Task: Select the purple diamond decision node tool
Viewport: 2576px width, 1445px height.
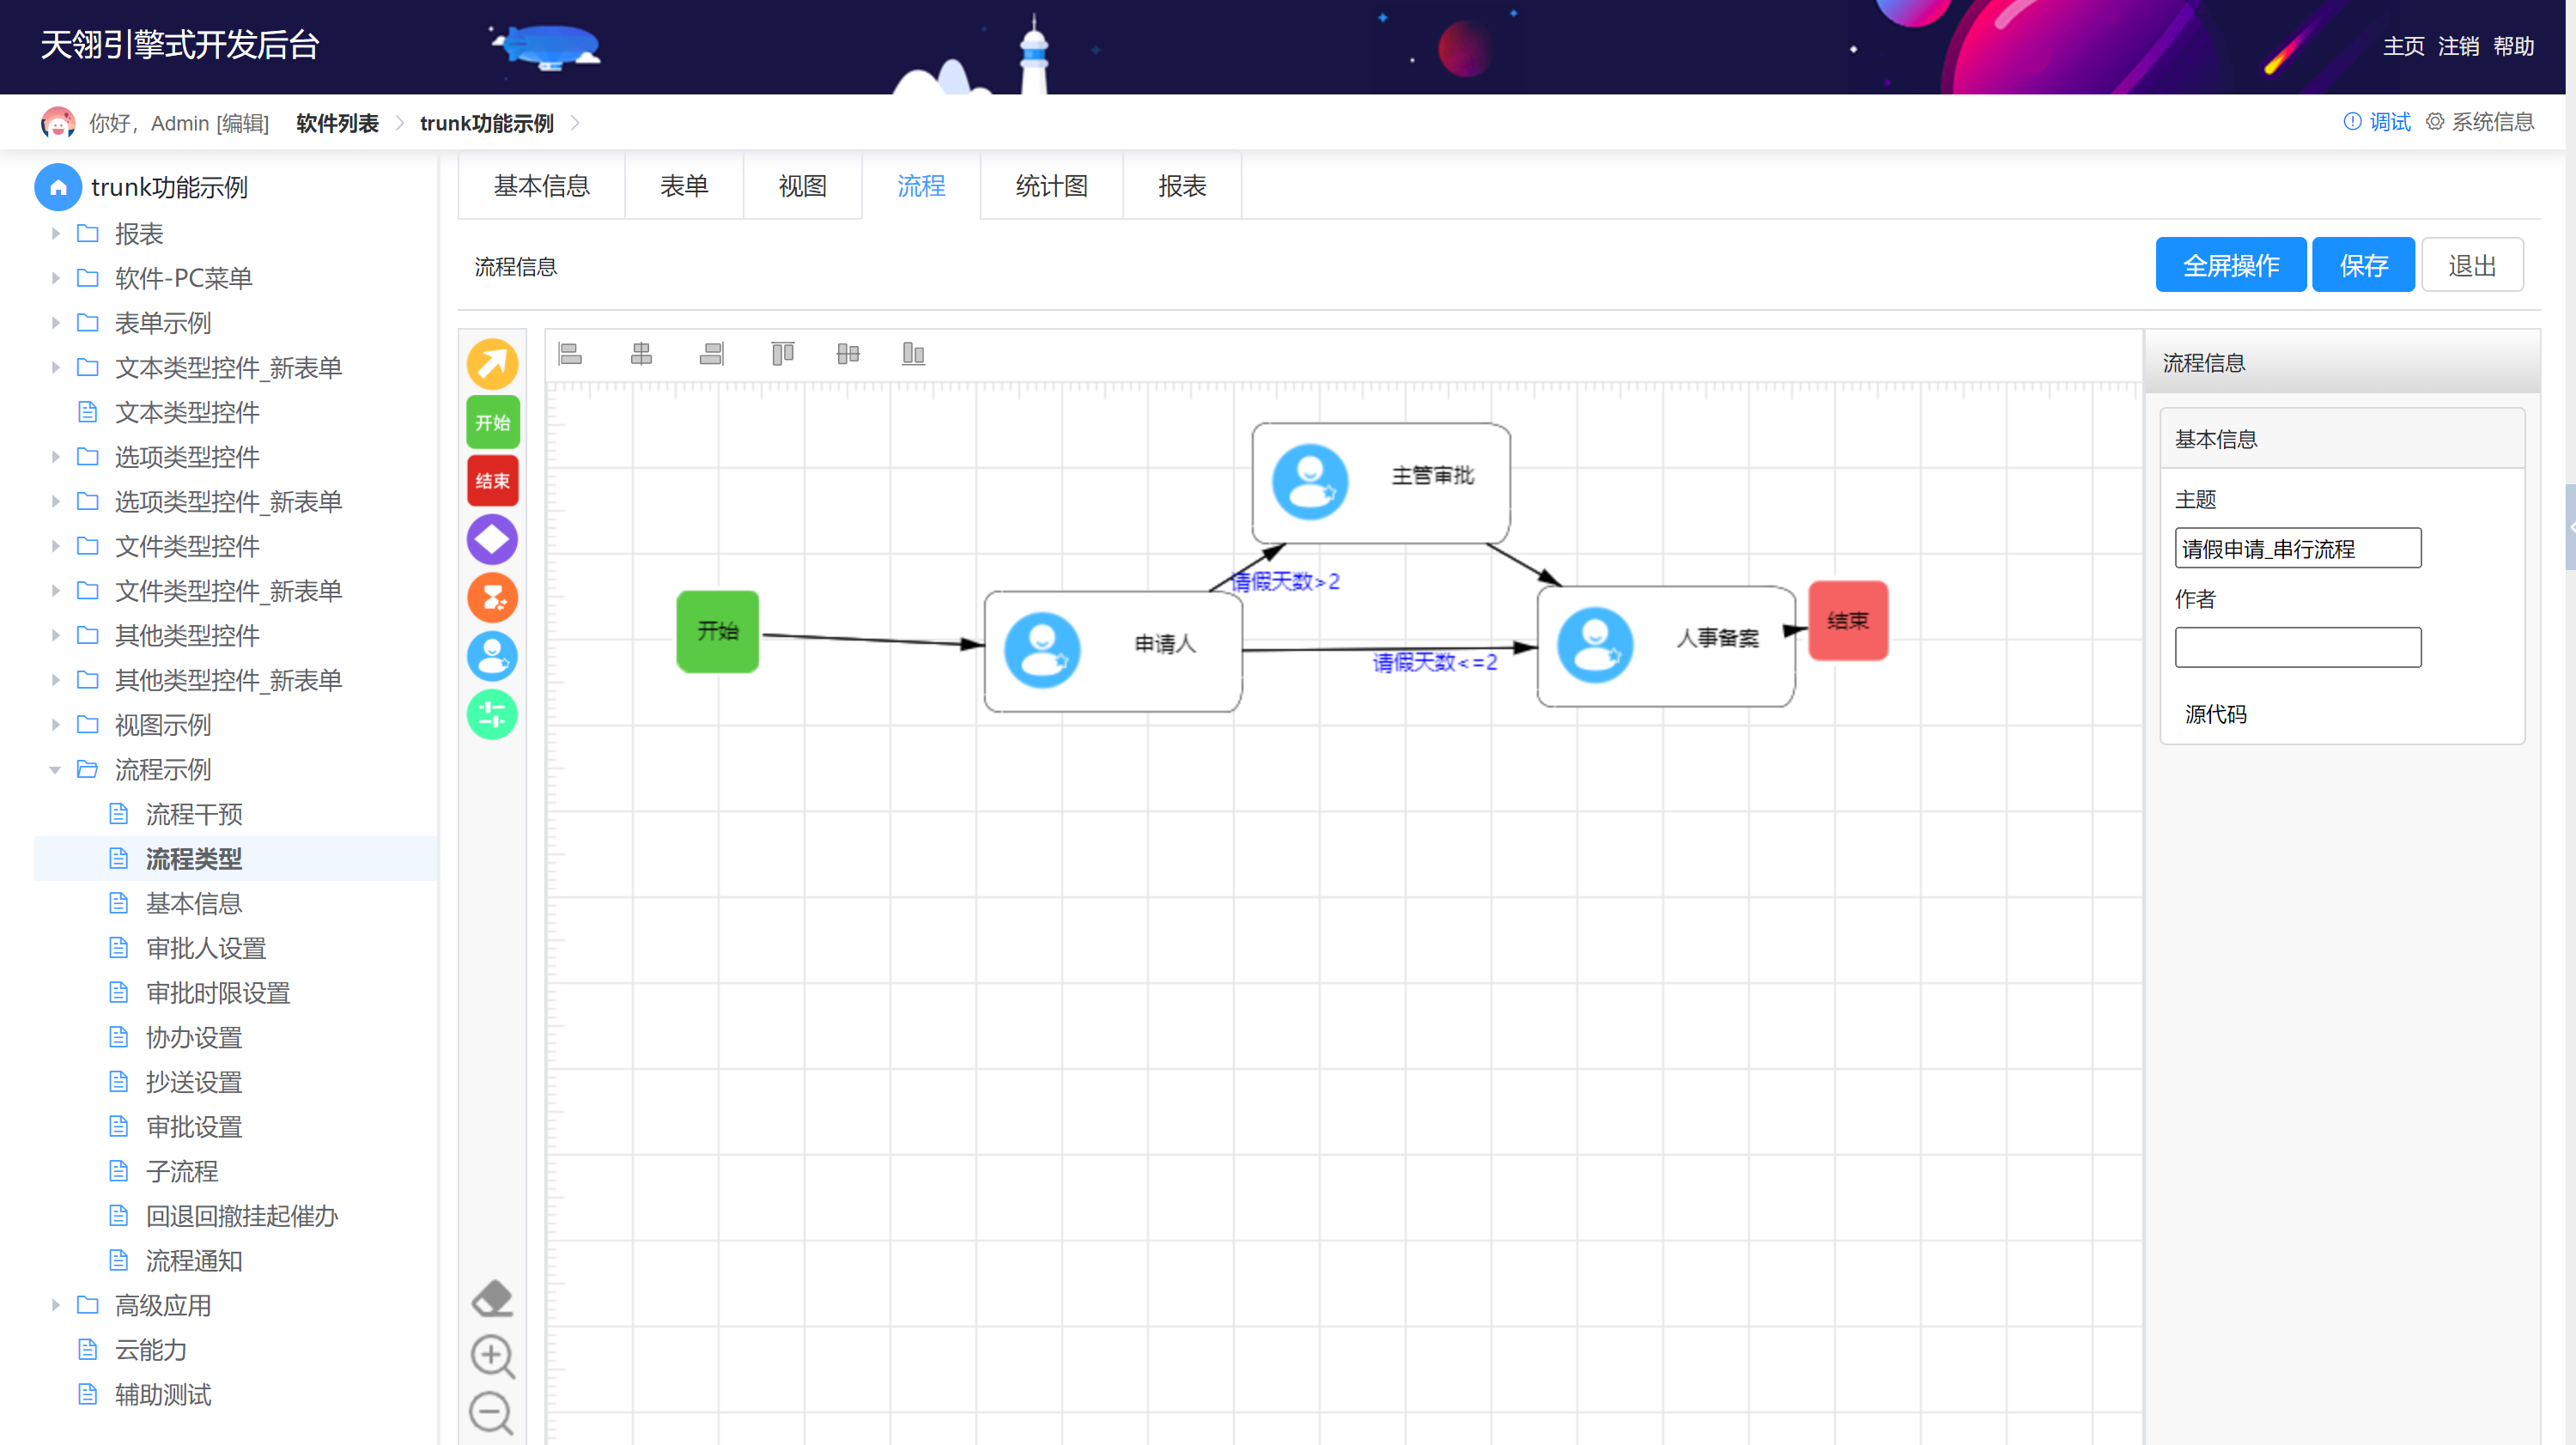Action: [492, 539]
